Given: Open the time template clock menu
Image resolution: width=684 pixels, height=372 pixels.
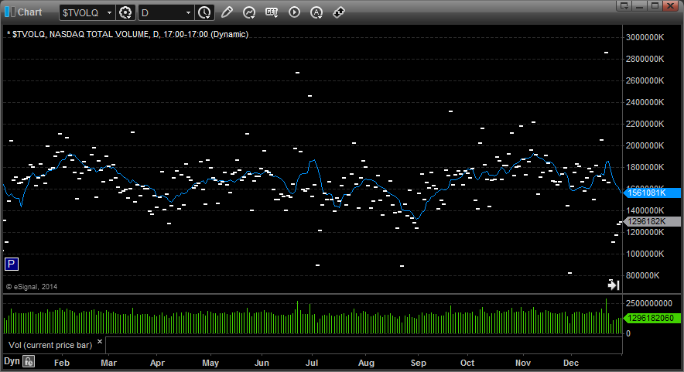Looking at the screenshot, I should click(x=204, y=12).
